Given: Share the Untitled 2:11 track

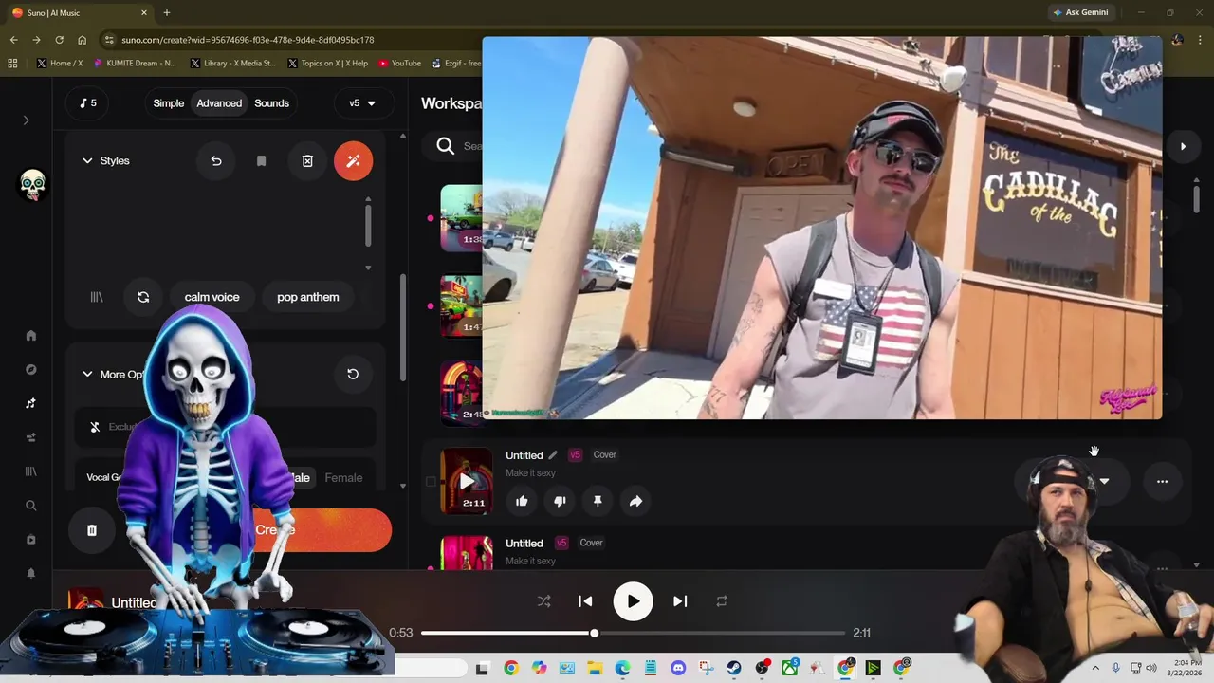Looking at the screenshot, I should coord(635,501).
